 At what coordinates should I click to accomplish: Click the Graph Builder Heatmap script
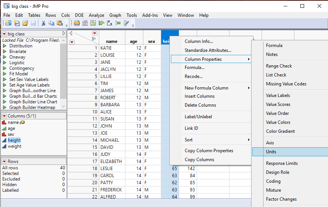tap(32, 107)
